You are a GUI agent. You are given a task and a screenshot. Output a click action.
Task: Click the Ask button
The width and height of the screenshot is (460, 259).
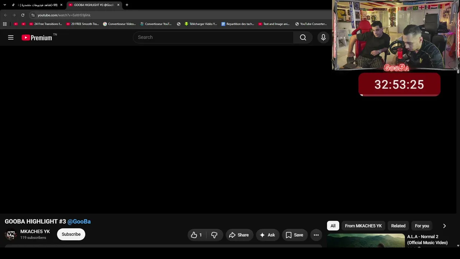point(267,235)
